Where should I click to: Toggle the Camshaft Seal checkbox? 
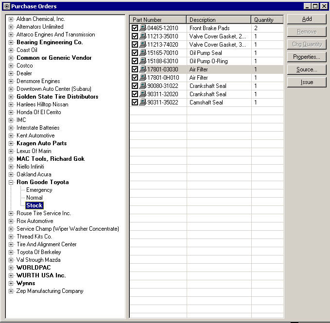(x=135, y=102)
